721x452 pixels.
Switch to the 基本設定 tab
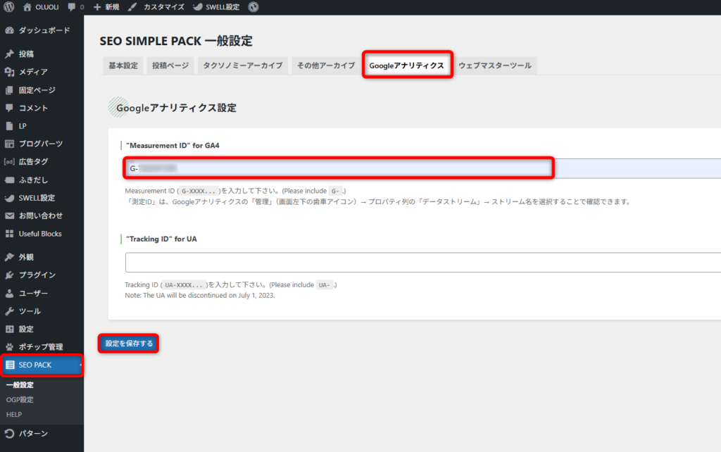pyautogui.click(x=123, y=65)
